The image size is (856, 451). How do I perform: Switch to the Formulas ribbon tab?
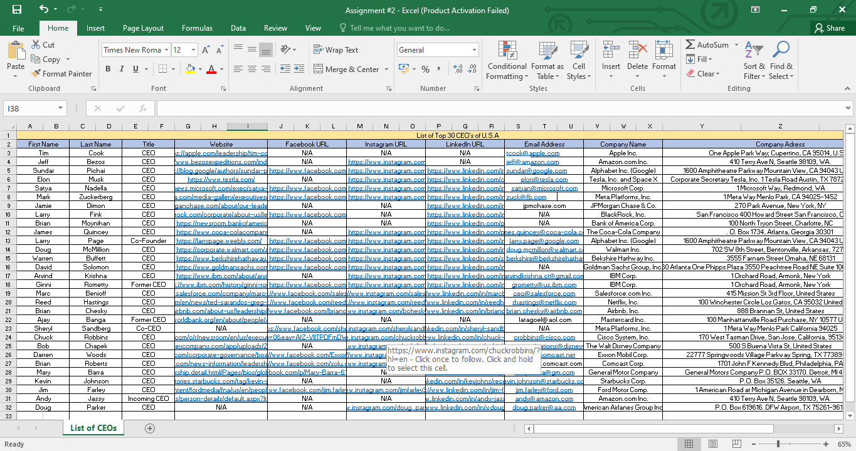pos(197,28)
